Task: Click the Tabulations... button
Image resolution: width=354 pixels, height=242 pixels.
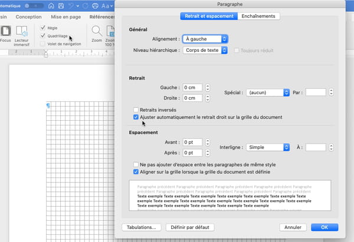Action: click(x=141, y=227)
